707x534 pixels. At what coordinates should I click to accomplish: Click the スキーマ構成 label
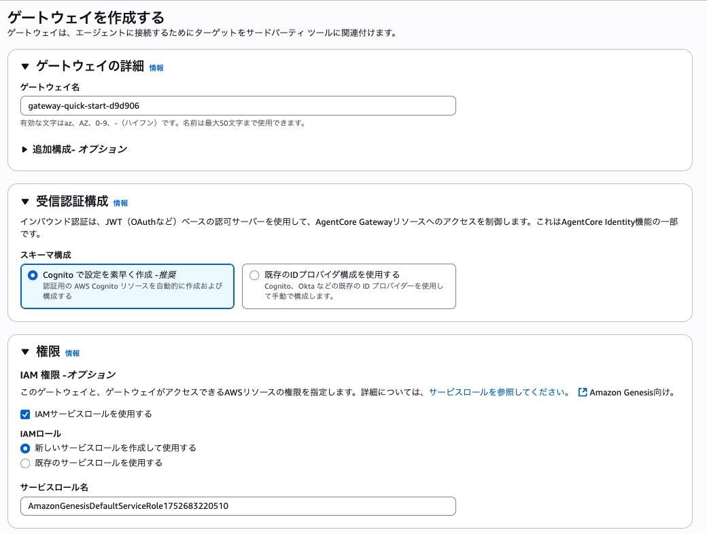click(x=46, y=255)
